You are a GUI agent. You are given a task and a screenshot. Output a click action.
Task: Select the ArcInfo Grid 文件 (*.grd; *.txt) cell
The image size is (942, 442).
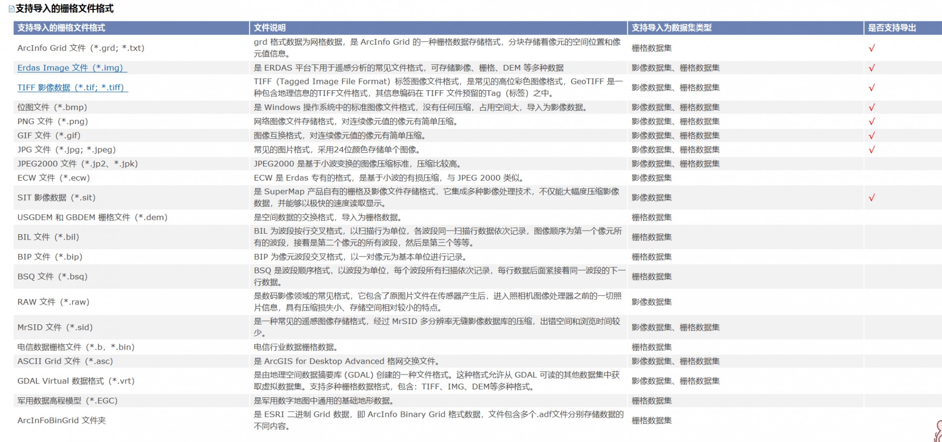point(131,48)
